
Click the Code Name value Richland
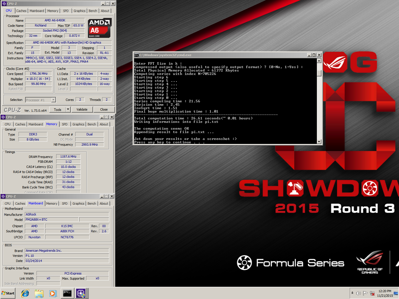(40, 25)
